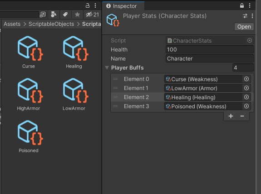Open the Inspector panel three-dot menu
This screenshot has width=261, height=194.
pyautogui.click(x=250, y=5)
